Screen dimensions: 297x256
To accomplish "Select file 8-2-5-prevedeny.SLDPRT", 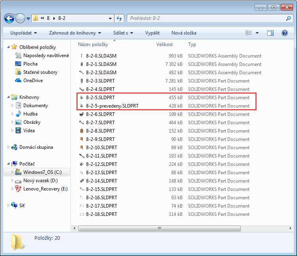I will point(112,106).
